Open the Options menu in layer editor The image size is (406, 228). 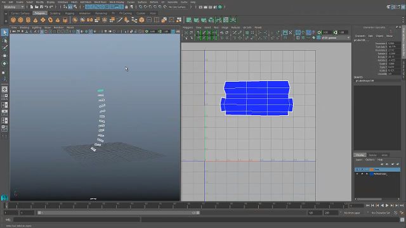tap(370, 160)
